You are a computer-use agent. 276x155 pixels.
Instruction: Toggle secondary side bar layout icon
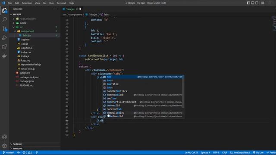click(x=257, y=3)
